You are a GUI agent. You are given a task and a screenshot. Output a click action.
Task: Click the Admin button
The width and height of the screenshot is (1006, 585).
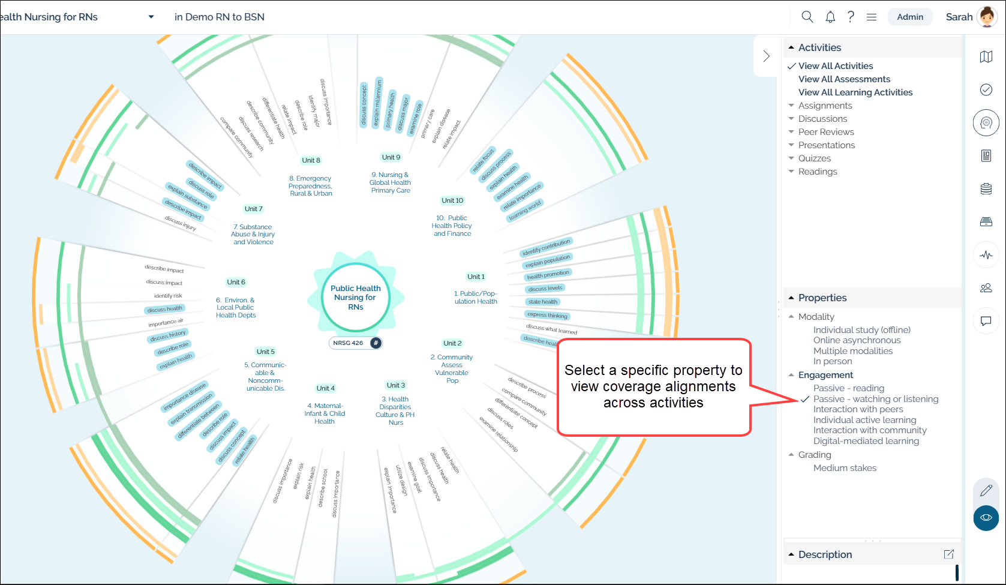909,17
